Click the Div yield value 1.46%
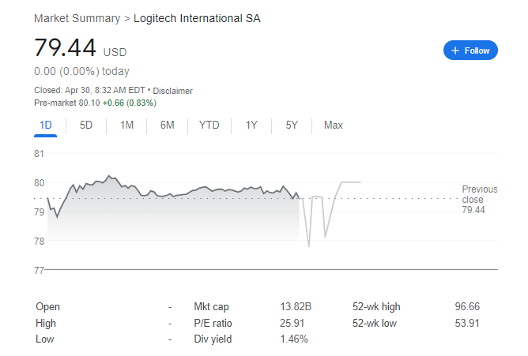This screenshot has width=528, height=356. pos(293,339)
